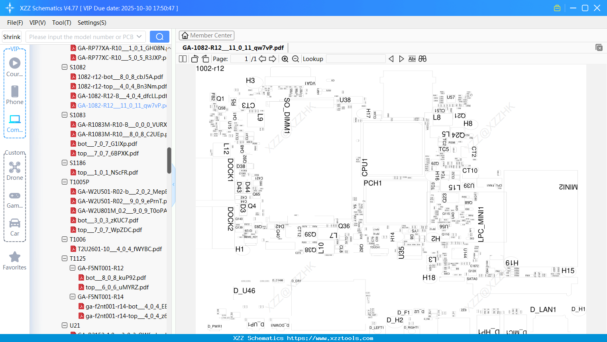
Task: Open the Car category
Action: (x=15, y=227)
